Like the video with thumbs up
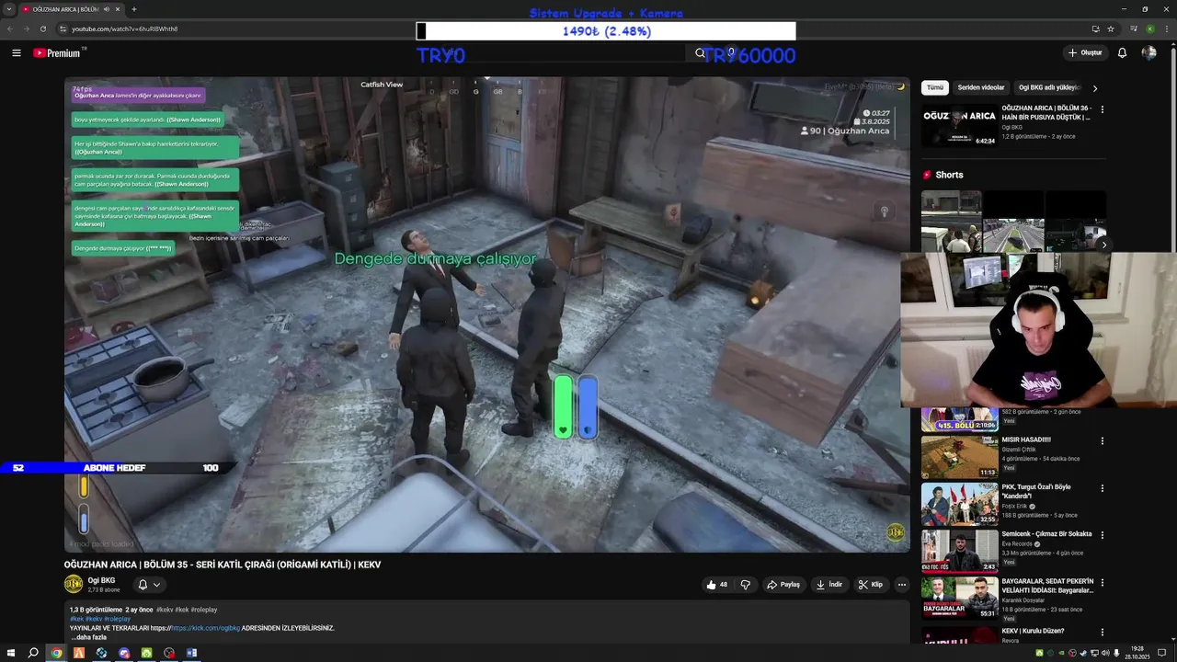Viewport: 1177px width, 662px height. tap(716, 585)
